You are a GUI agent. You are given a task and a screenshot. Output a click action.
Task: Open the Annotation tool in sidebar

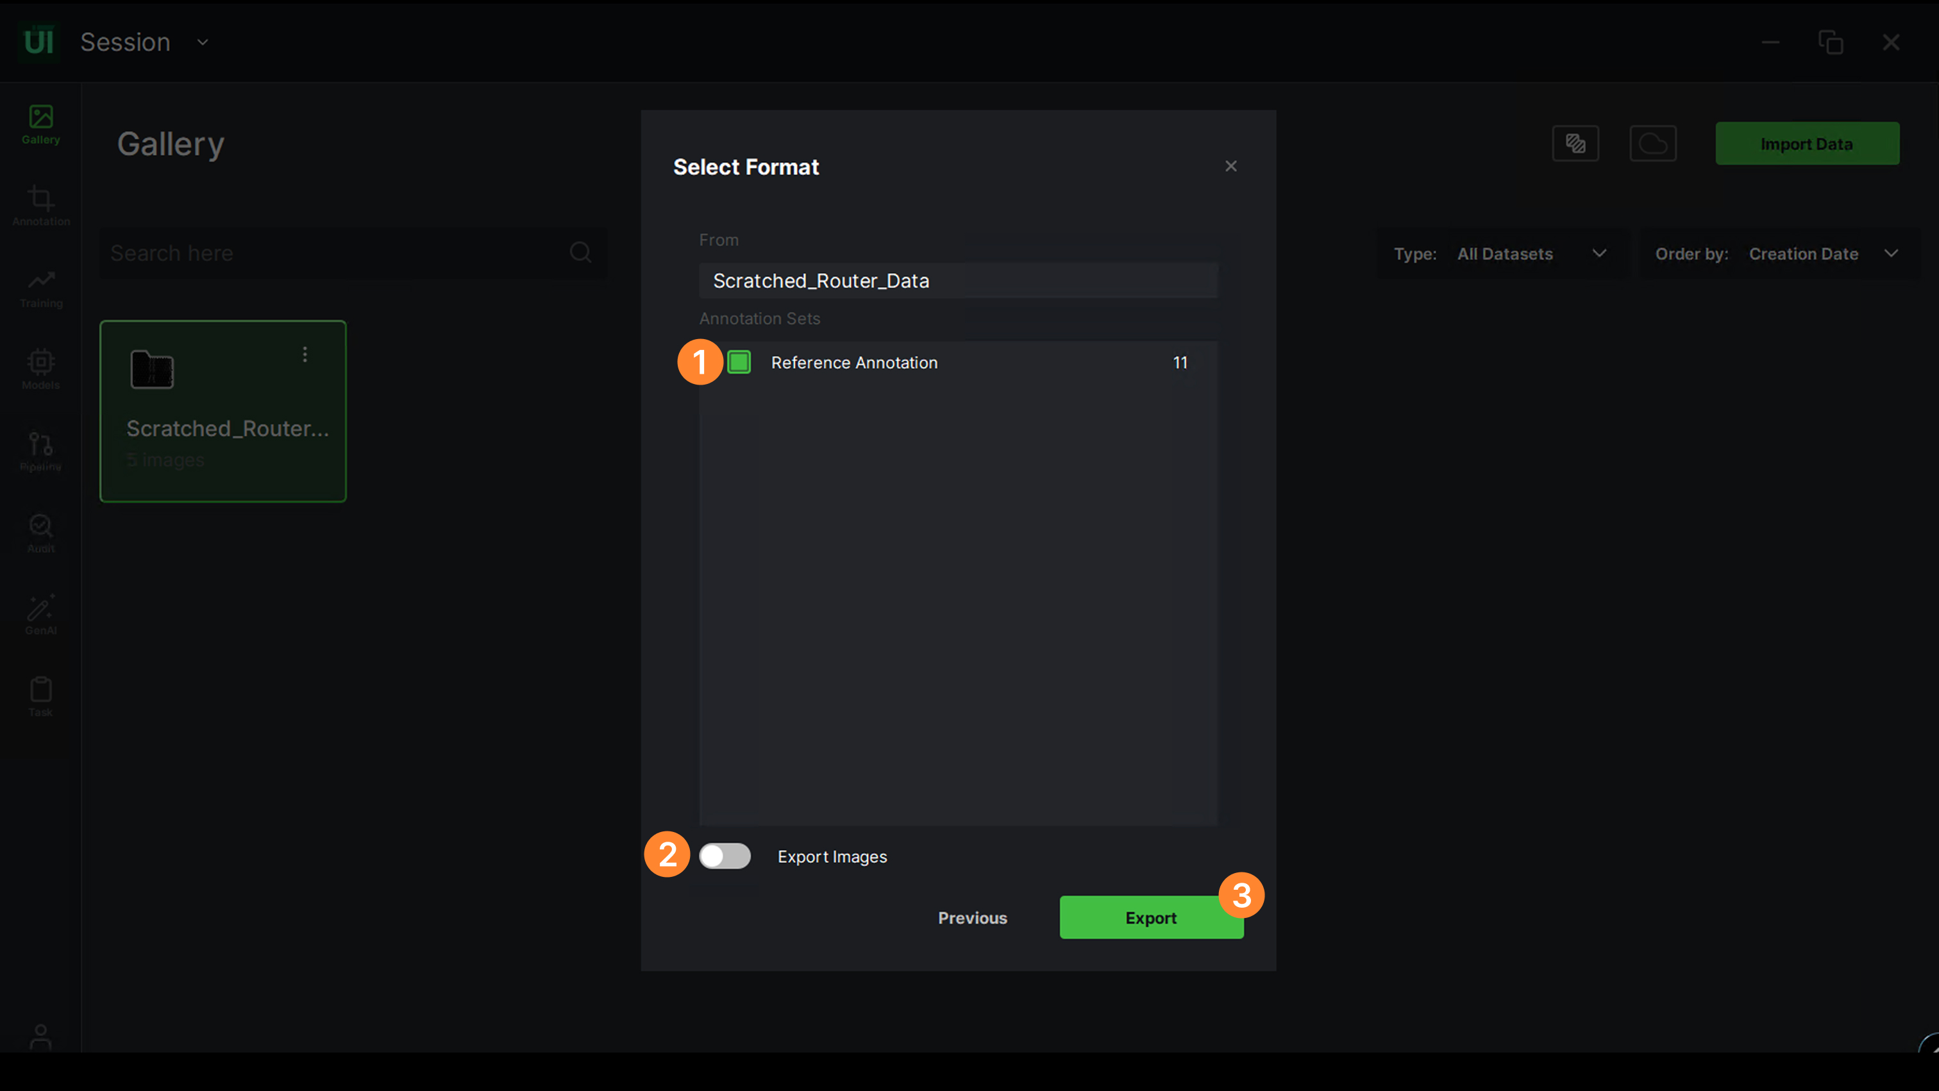click(x=40, y=205)
